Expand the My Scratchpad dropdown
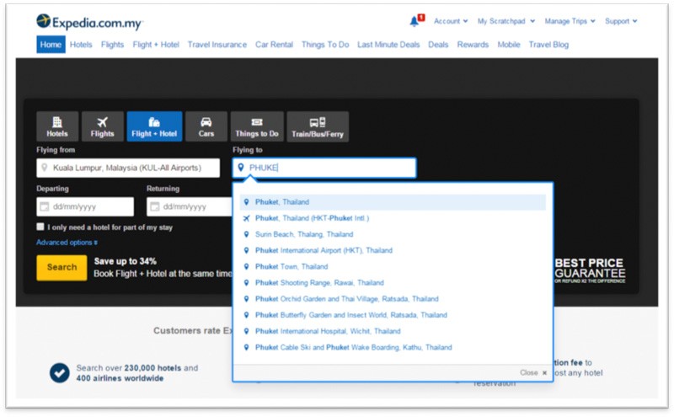 click(x=506, y=21)
